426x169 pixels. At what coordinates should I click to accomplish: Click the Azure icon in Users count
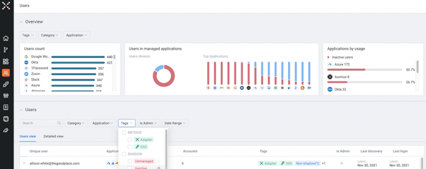coord(26,86)
